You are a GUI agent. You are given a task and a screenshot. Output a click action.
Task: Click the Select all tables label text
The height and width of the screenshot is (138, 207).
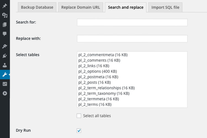pos(97,116)
